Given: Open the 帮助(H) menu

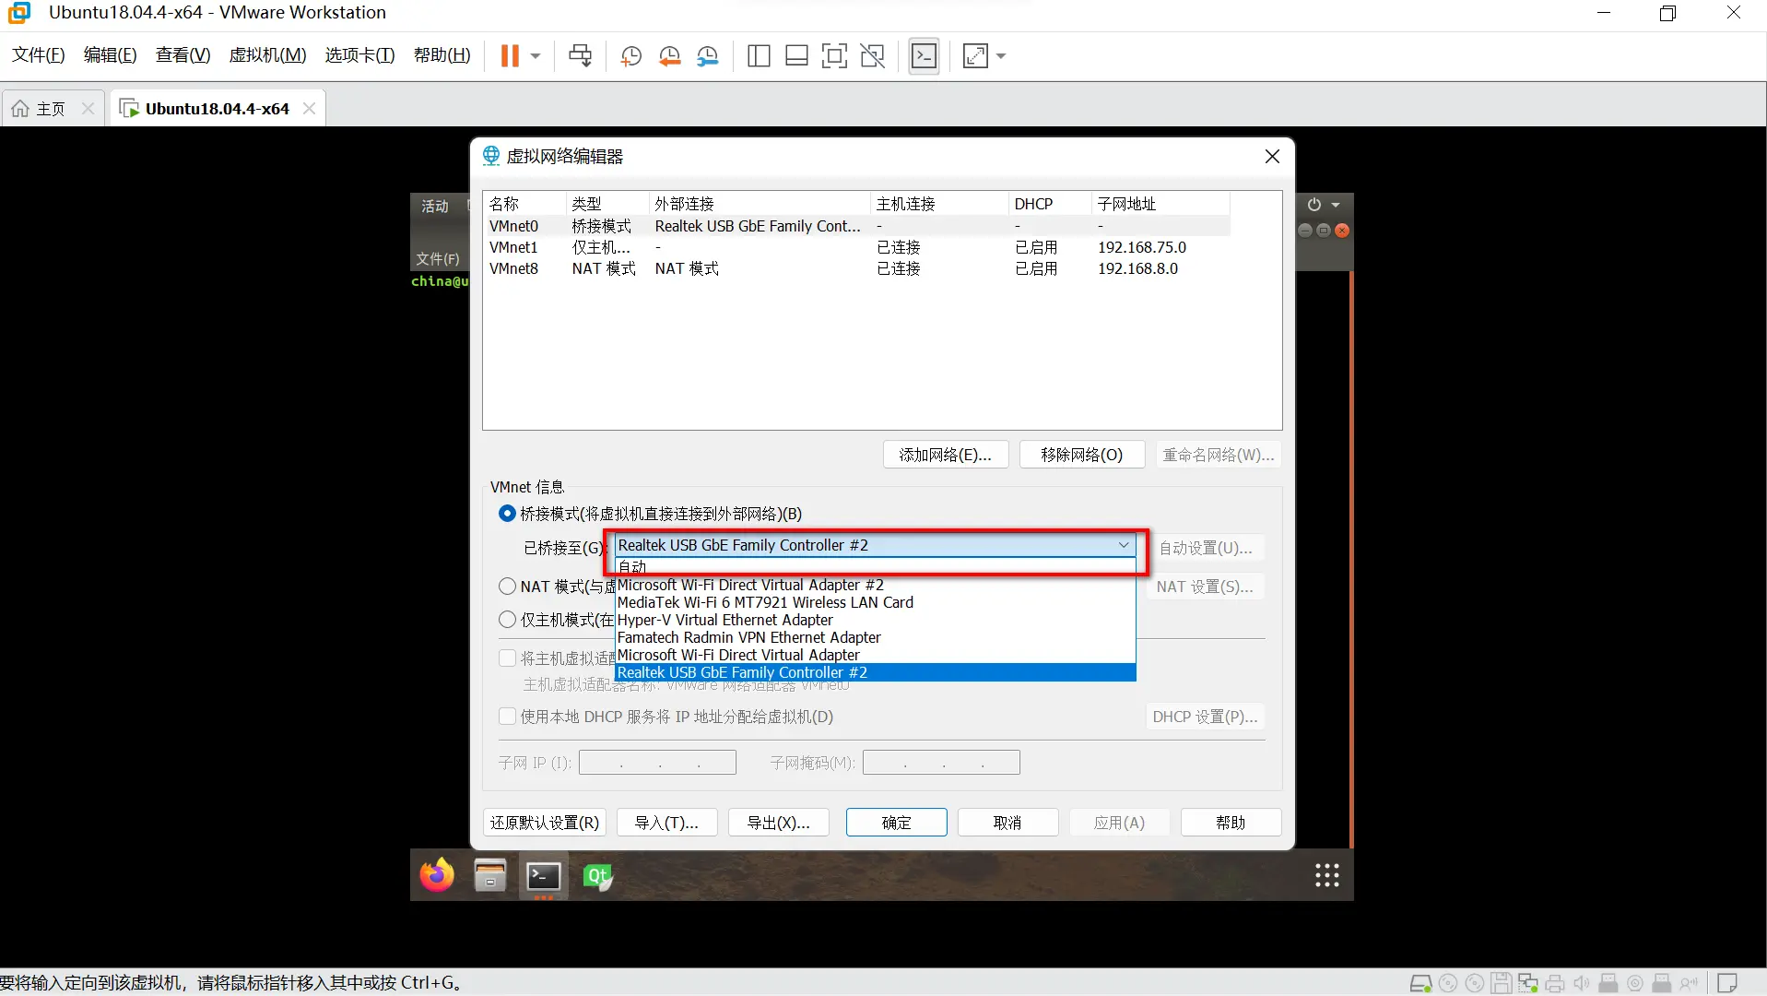Looking at the screenshot, I should tap(442, 55).
